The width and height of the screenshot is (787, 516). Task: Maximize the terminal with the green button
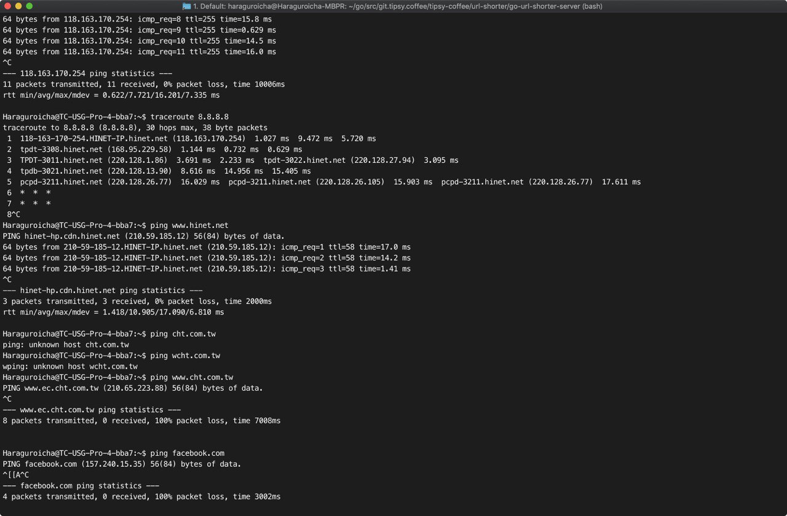(30, 6)
